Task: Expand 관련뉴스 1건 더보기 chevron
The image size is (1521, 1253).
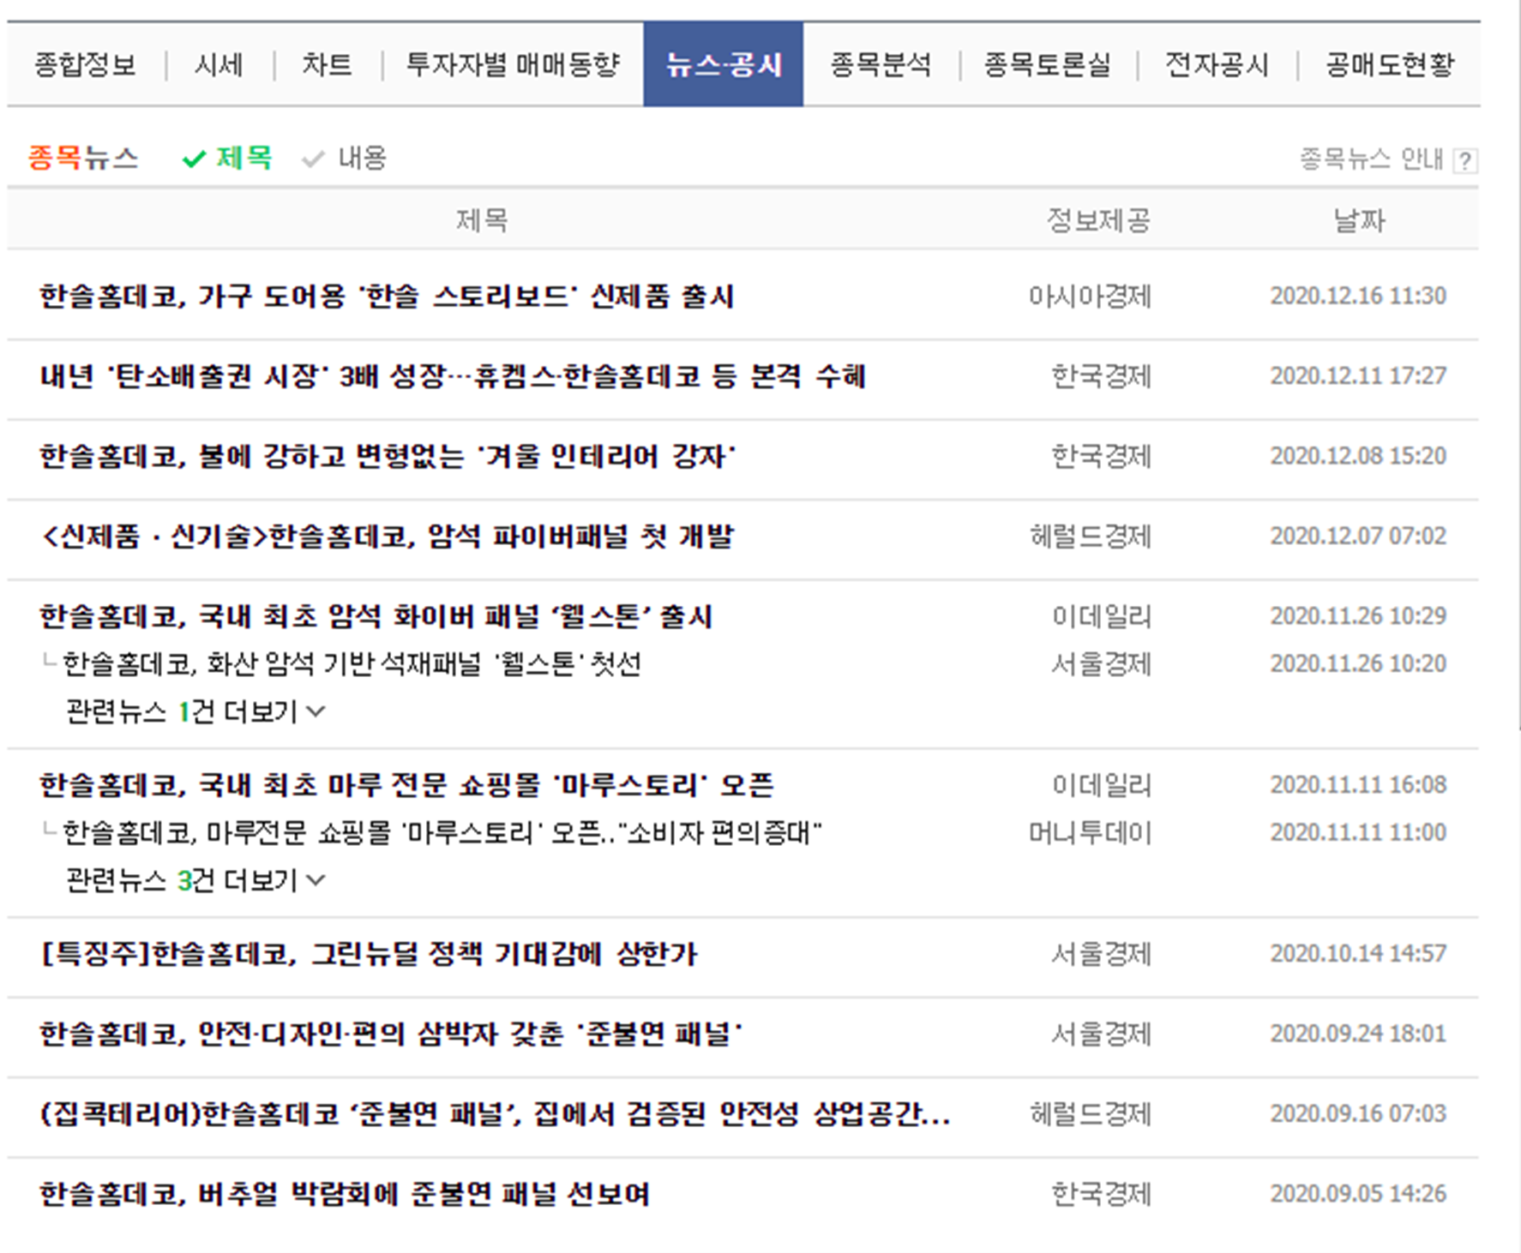Action: tap(316, 711)
